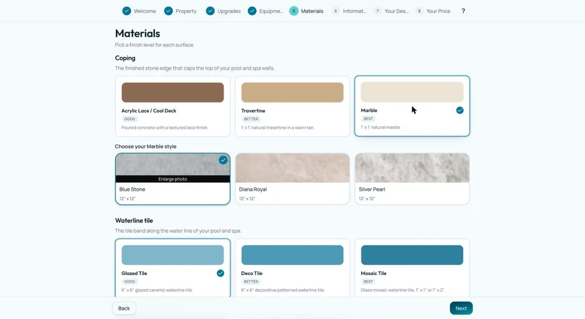Click the Welcome step checkmark icon

click(x=127, y=11)
